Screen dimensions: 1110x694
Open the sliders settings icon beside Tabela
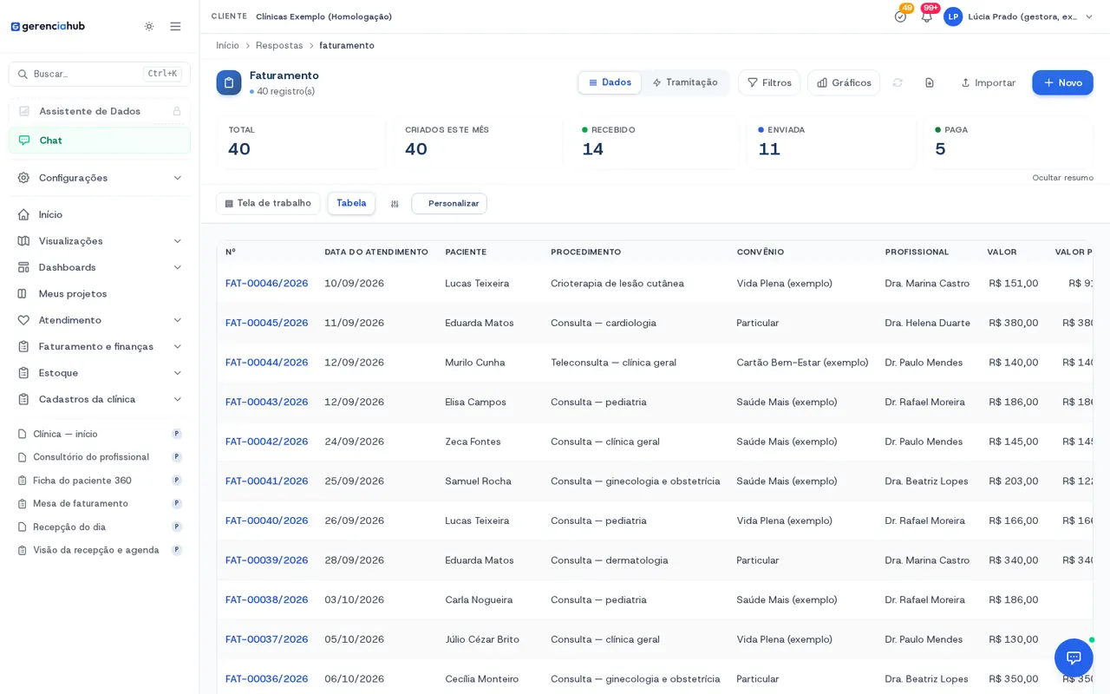coord(395,204)
